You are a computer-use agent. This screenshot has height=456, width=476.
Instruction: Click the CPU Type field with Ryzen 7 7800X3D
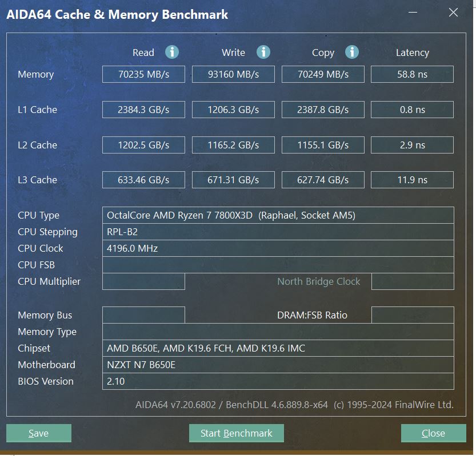(278, 215)
